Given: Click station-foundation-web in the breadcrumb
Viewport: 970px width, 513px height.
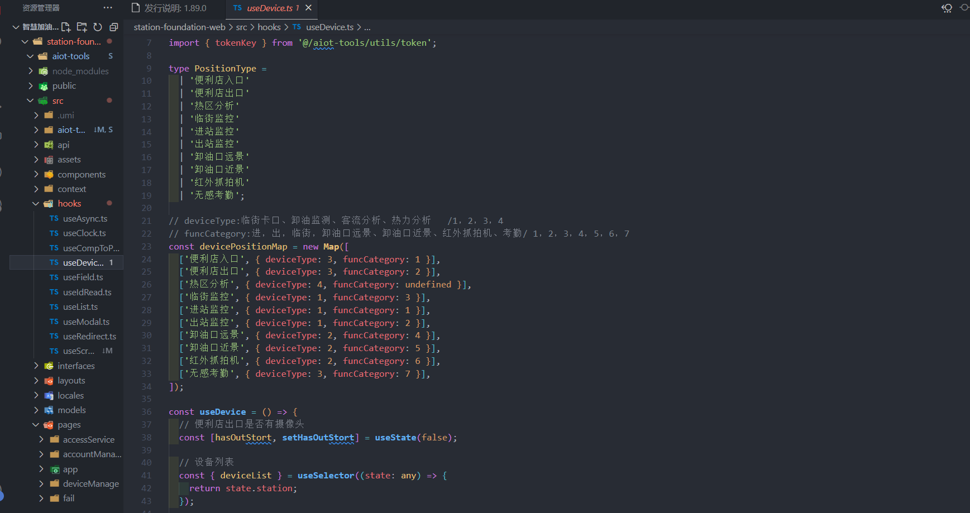Looking at the screenshot, I should [180, 27].
